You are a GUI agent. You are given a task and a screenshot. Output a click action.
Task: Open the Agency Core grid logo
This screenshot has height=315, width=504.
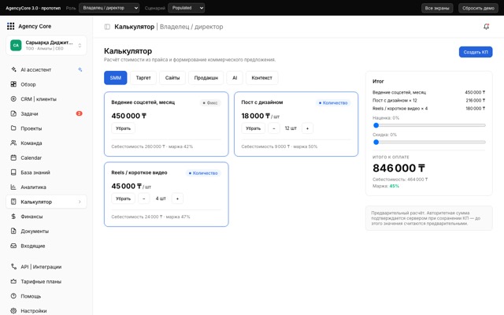coord(10,26)
